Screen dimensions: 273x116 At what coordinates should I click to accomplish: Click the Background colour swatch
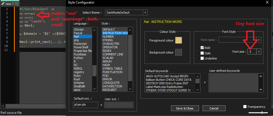coord(178,52)
